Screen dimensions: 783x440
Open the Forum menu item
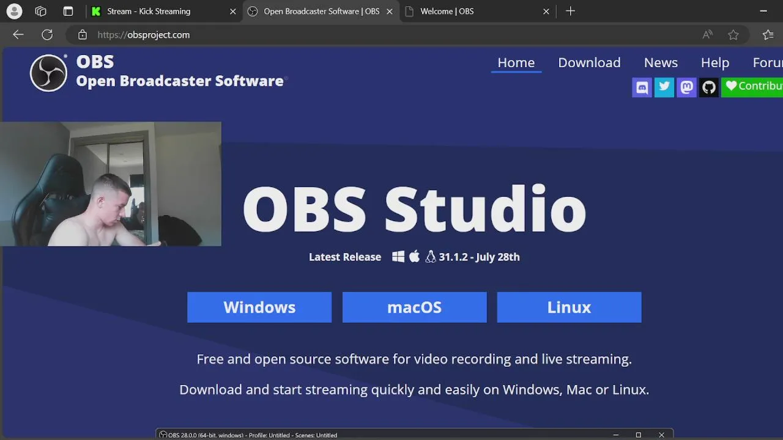[x=767, y=62]
